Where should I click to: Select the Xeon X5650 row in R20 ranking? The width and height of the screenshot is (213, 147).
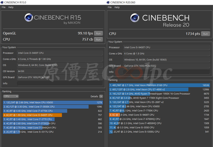pos(159,106)
